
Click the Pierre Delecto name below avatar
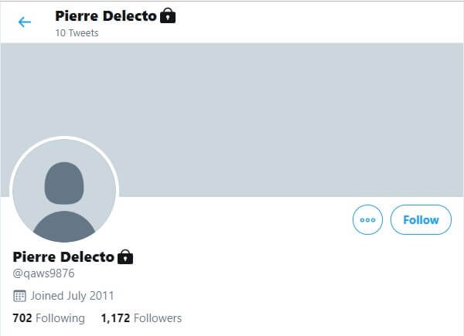63,256
